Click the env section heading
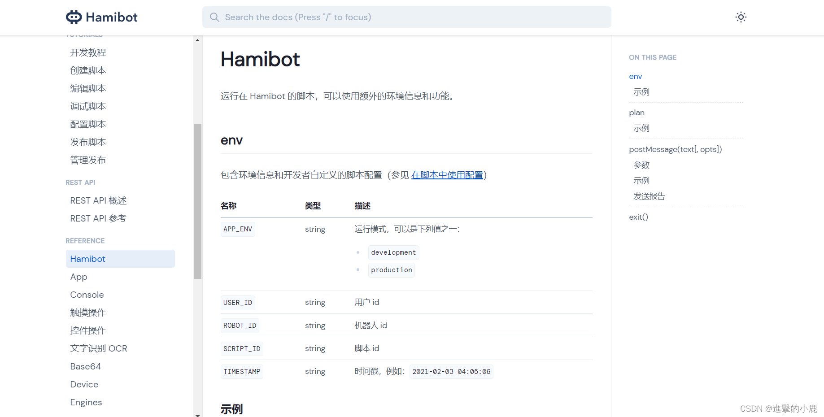 [x=231, y=140]
